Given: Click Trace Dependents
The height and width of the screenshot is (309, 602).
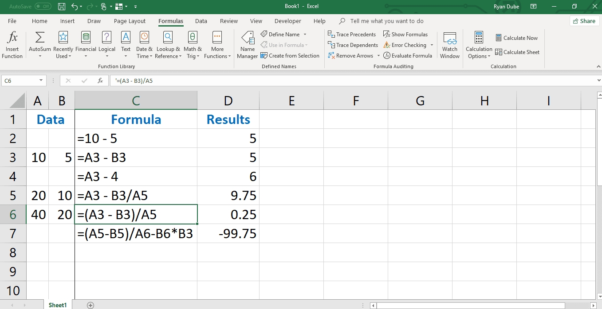Looking at the screenshot, I should pos(353,45).
